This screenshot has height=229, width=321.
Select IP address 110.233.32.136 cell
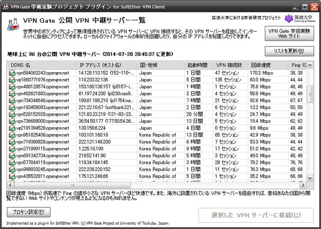[x=93, y=80]
